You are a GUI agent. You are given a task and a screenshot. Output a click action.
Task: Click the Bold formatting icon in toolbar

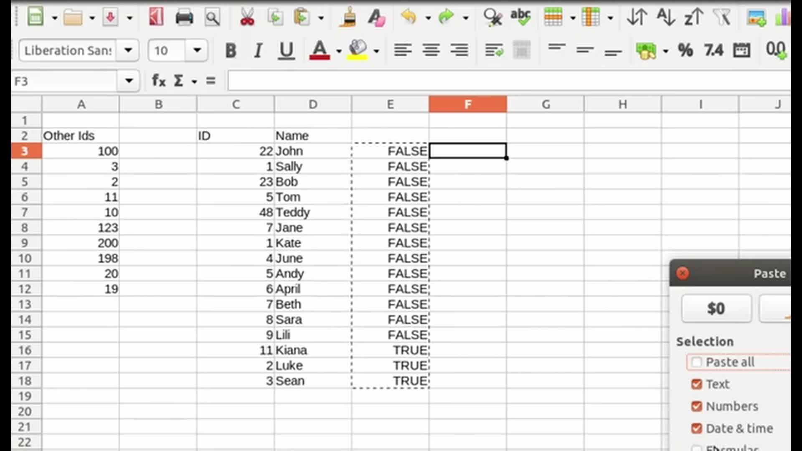point(230,51)
